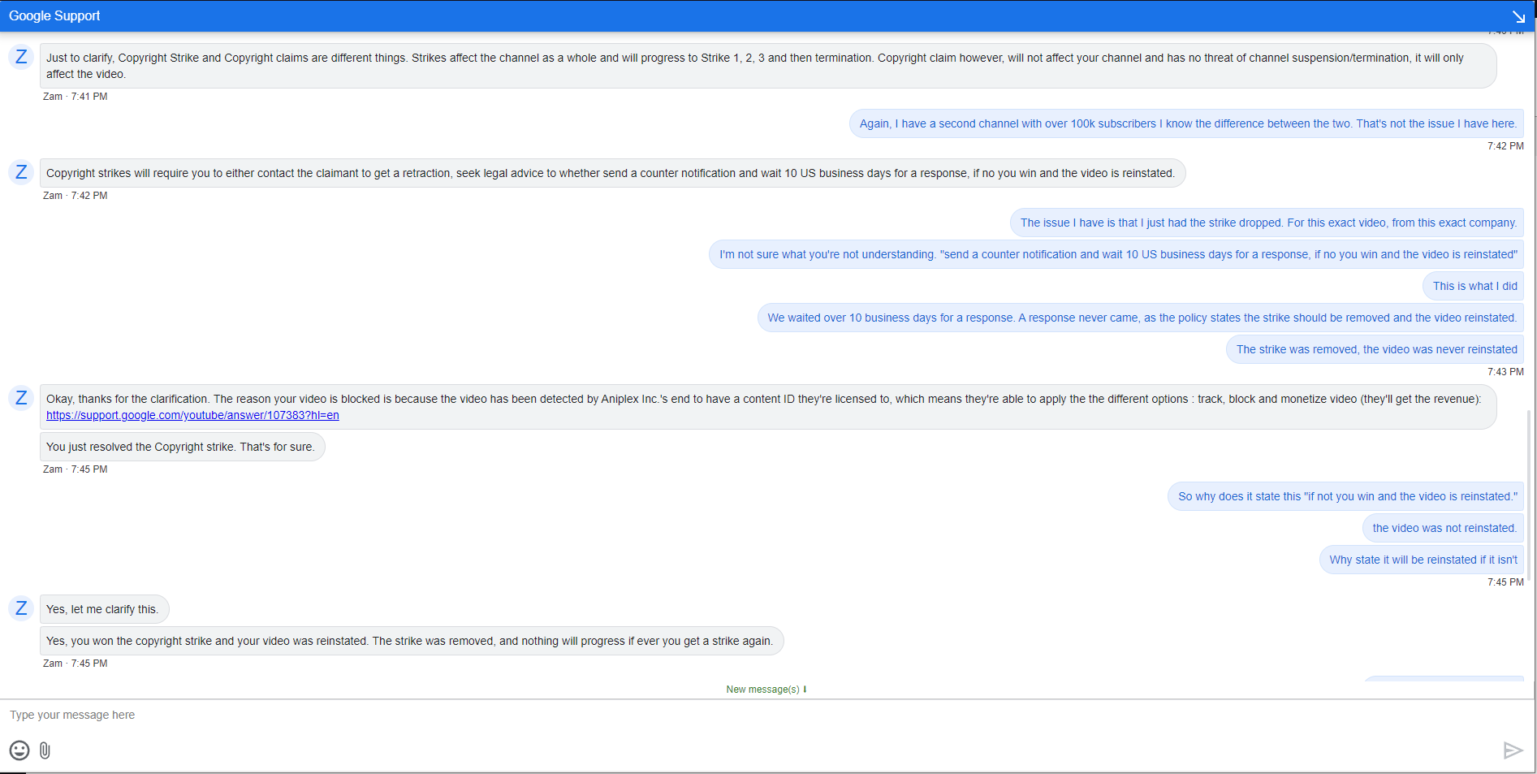Screen dimensions: 1537x774
Task: Click the chat vertical scrollbar
Action: pos(1531,495)
